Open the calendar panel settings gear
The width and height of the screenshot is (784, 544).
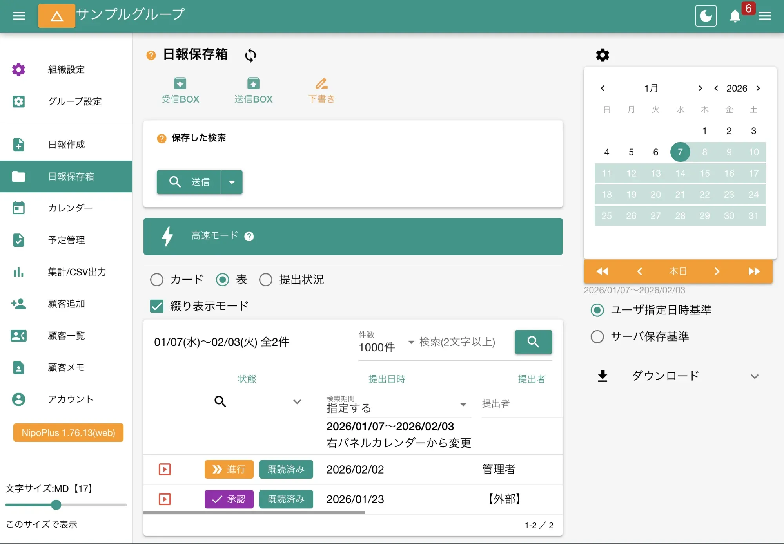(x=602, y=55)
